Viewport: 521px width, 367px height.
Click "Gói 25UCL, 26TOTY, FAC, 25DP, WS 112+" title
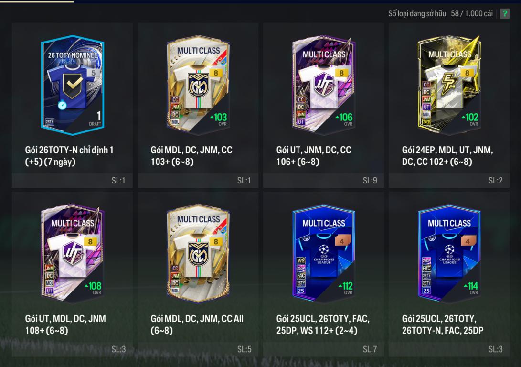tap(323, 324)
